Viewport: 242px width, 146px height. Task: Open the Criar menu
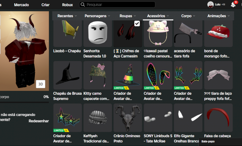[x=45, y=5]
